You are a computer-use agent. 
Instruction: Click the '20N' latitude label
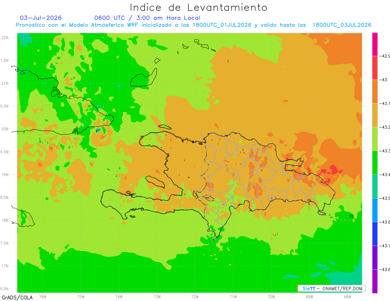(5, 129)
